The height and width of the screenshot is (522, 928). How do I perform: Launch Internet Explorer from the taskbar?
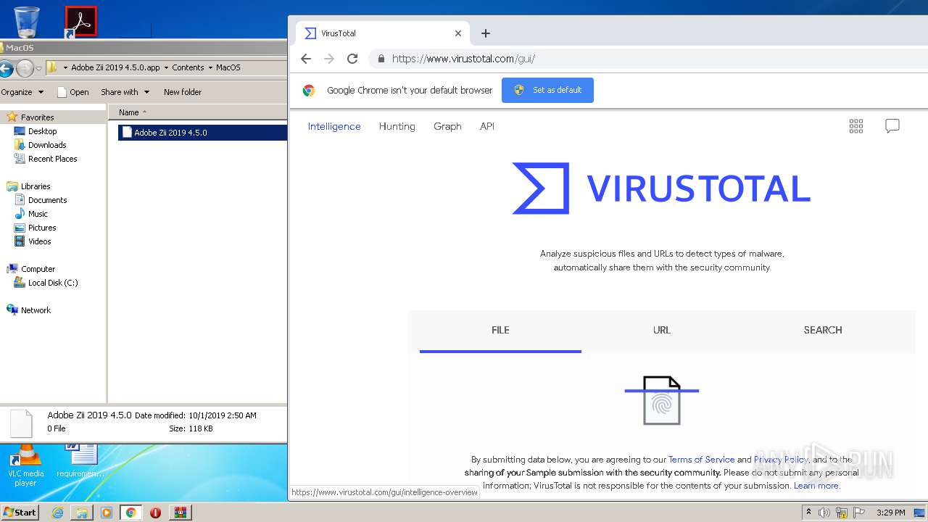[x=57, y=513]
